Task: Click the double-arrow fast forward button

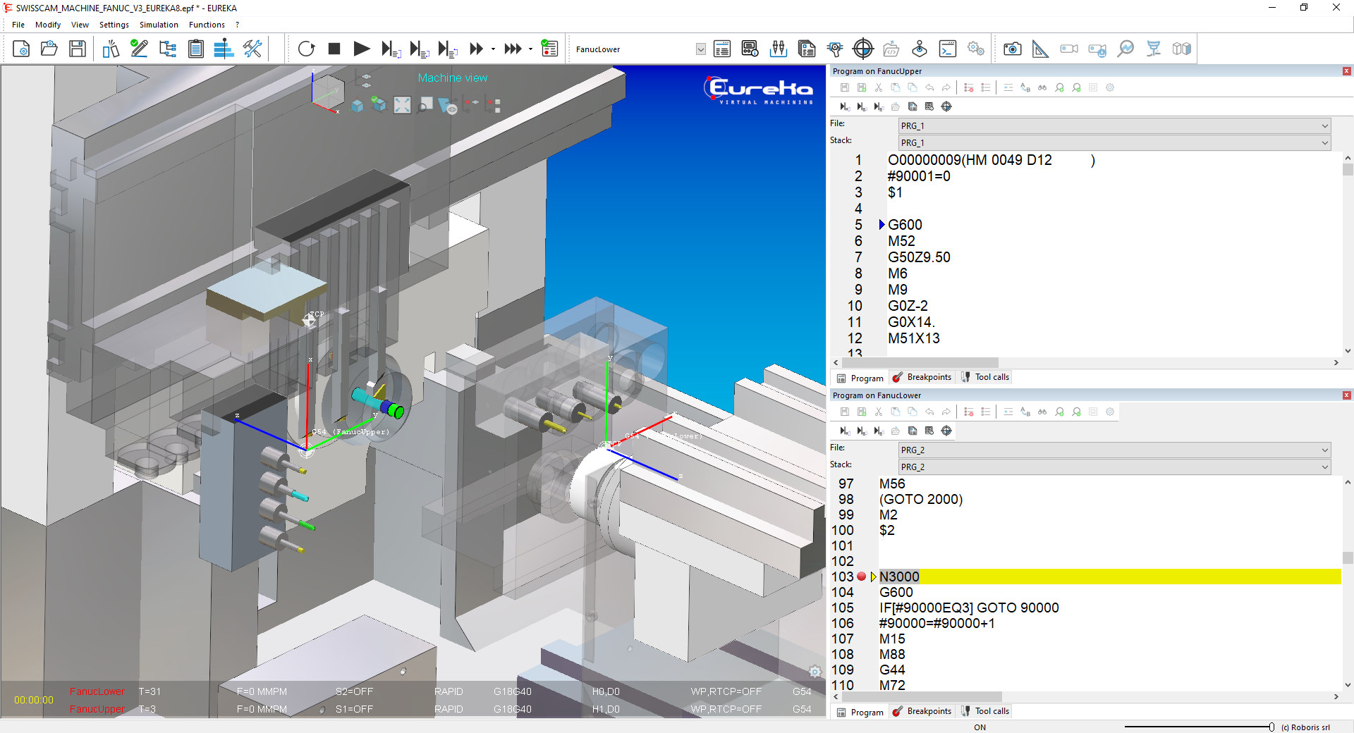Action: point(477,49)
